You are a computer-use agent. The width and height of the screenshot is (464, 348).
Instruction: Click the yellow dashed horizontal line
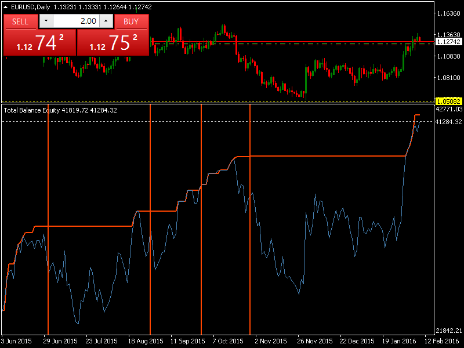click(218, 101)
